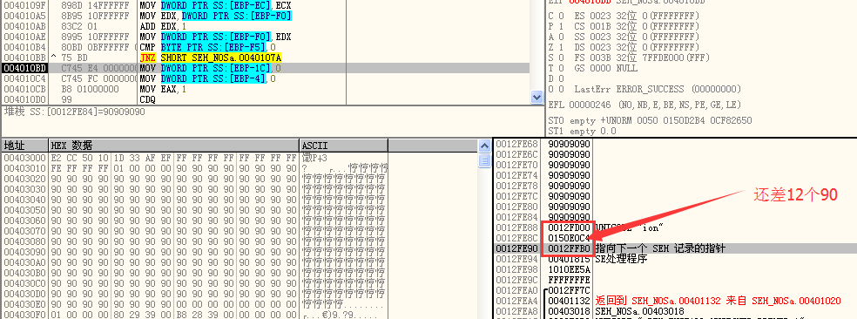857x319 pixels.
Task: Select the ES 0023 segment register
Action: tap(637, 16)
